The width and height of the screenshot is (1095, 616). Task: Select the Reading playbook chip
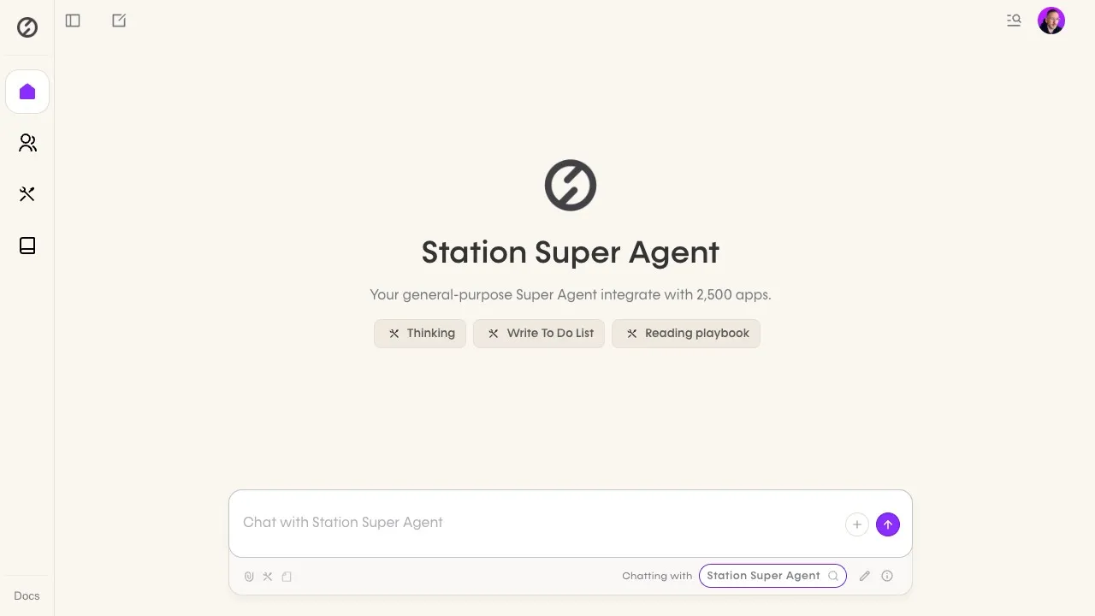(686, 334)
